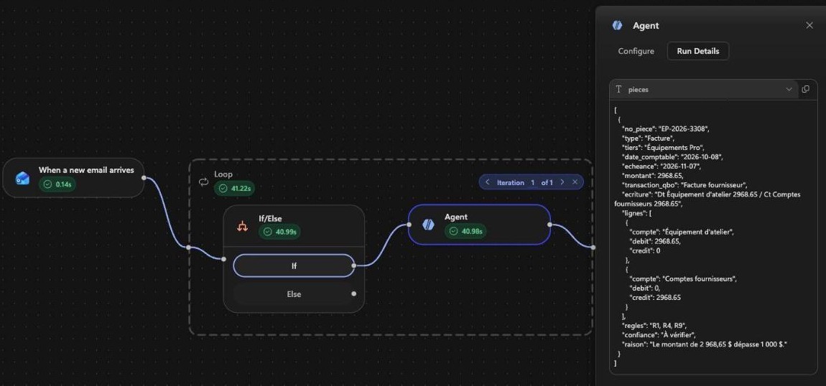The image size is (826, 386).
Task: Switch to the Configure tab
Action: pyautogui.click(x=636, y=51)
